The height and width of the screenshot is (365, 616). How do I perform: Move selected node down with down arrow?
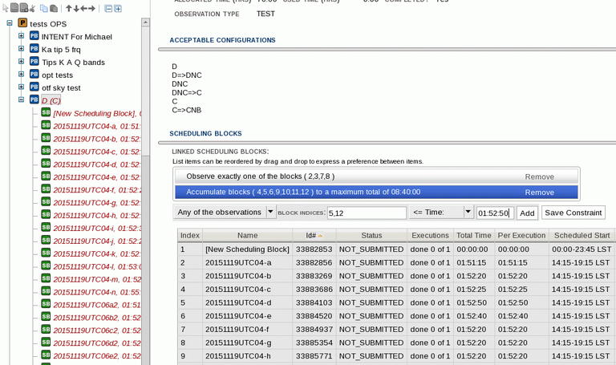pyautogui.click(x=75, y=9)
